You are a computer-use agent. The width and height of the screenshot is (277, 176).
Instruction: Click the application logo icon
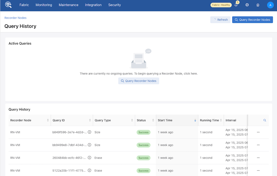click(x=8, y=5)
